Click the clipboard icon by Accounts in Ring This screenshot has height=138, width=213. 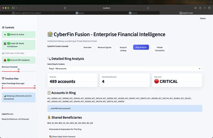[x=49, y=93]
